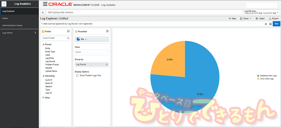
Task: Open the Save dropdown arrow
Action: coord(251,19)
